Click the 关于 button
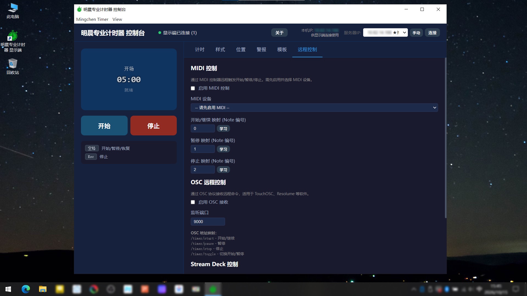Viewport: 527px width, 296px height. pos(279,33)
